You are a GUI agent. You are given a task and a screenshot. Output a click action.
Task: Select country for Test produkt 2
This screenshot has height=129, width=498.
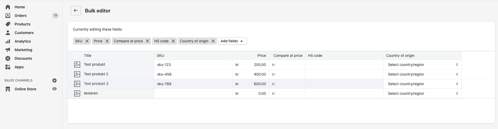click(x=422, y=74)
